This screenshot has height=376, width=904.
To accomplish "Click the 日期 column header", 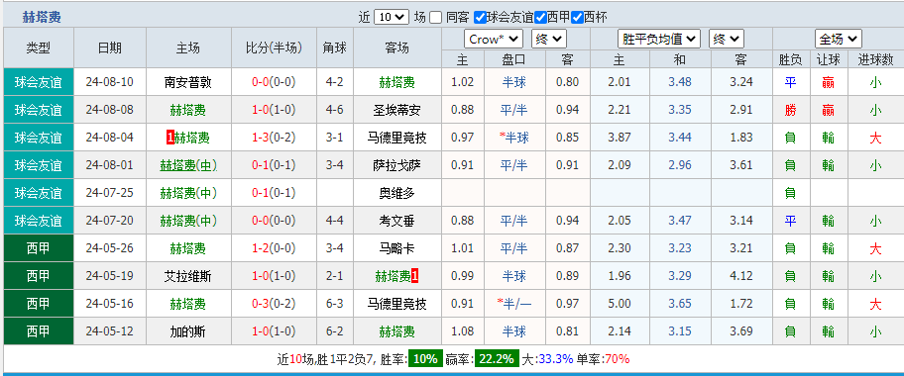I will (x=110, y=48).
